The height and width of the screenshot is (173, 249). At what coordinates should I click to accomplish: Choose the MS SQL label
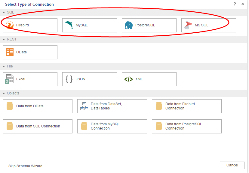pos(201,25)
